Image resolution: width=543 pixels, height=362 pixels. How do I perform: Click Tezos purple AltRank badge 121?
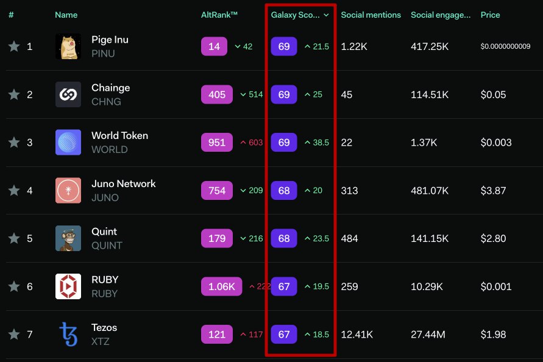click(x=217, y=335)
